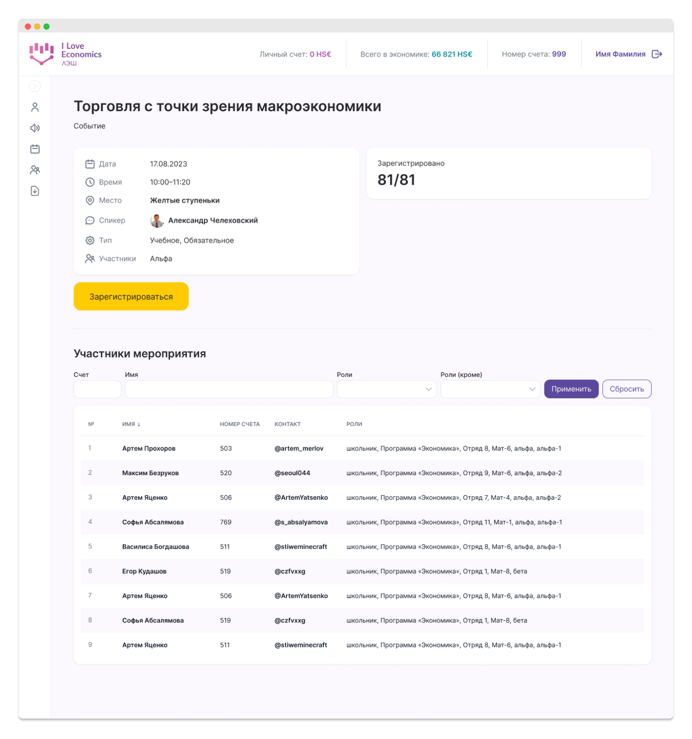The image size is (692, 739).
Task: Sort the table by the Имя column header
Action: 131,424
